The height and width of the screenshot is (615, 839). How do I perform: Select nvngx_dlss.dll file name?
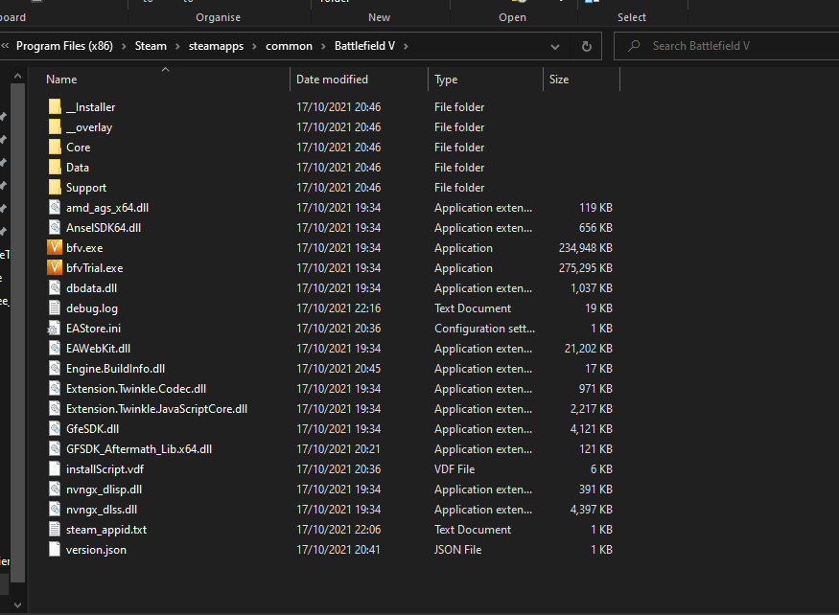(102, 510)
